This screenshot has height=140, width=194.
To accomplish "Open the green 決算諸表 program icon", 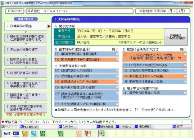I will [43, 134].
